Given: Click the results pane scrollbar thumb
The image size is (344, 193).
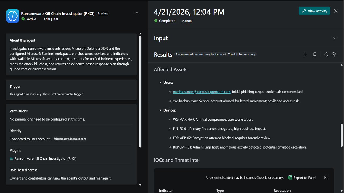Looking at the screenshot, I should [342, 135].
